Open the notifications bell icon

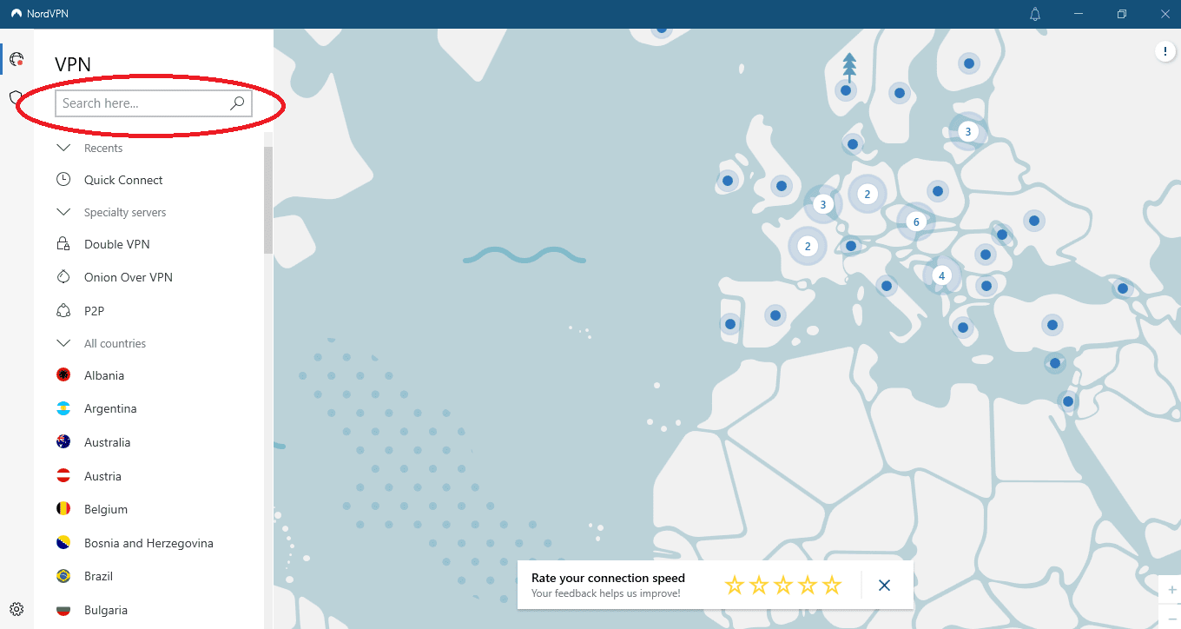pyautogui.click(x=1035, y=14)
